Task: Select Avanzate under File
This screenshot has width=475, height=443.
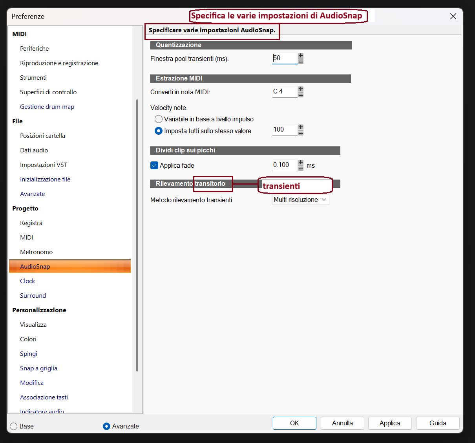Action: [33, 194]
